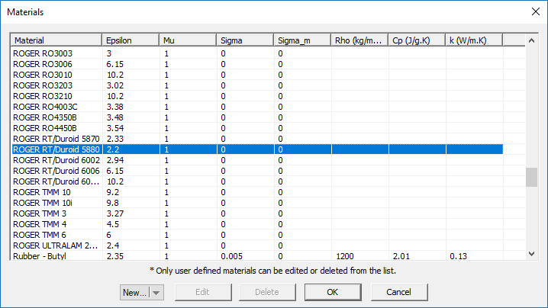
Task: Select ROGER RO4450B material
Action: pos(45,128)
